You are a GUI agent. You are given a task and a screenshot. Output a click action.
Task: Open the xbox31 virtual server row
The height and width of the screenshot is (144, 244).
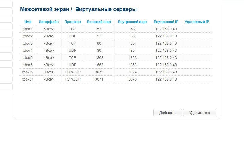click(x=116, y=79)
